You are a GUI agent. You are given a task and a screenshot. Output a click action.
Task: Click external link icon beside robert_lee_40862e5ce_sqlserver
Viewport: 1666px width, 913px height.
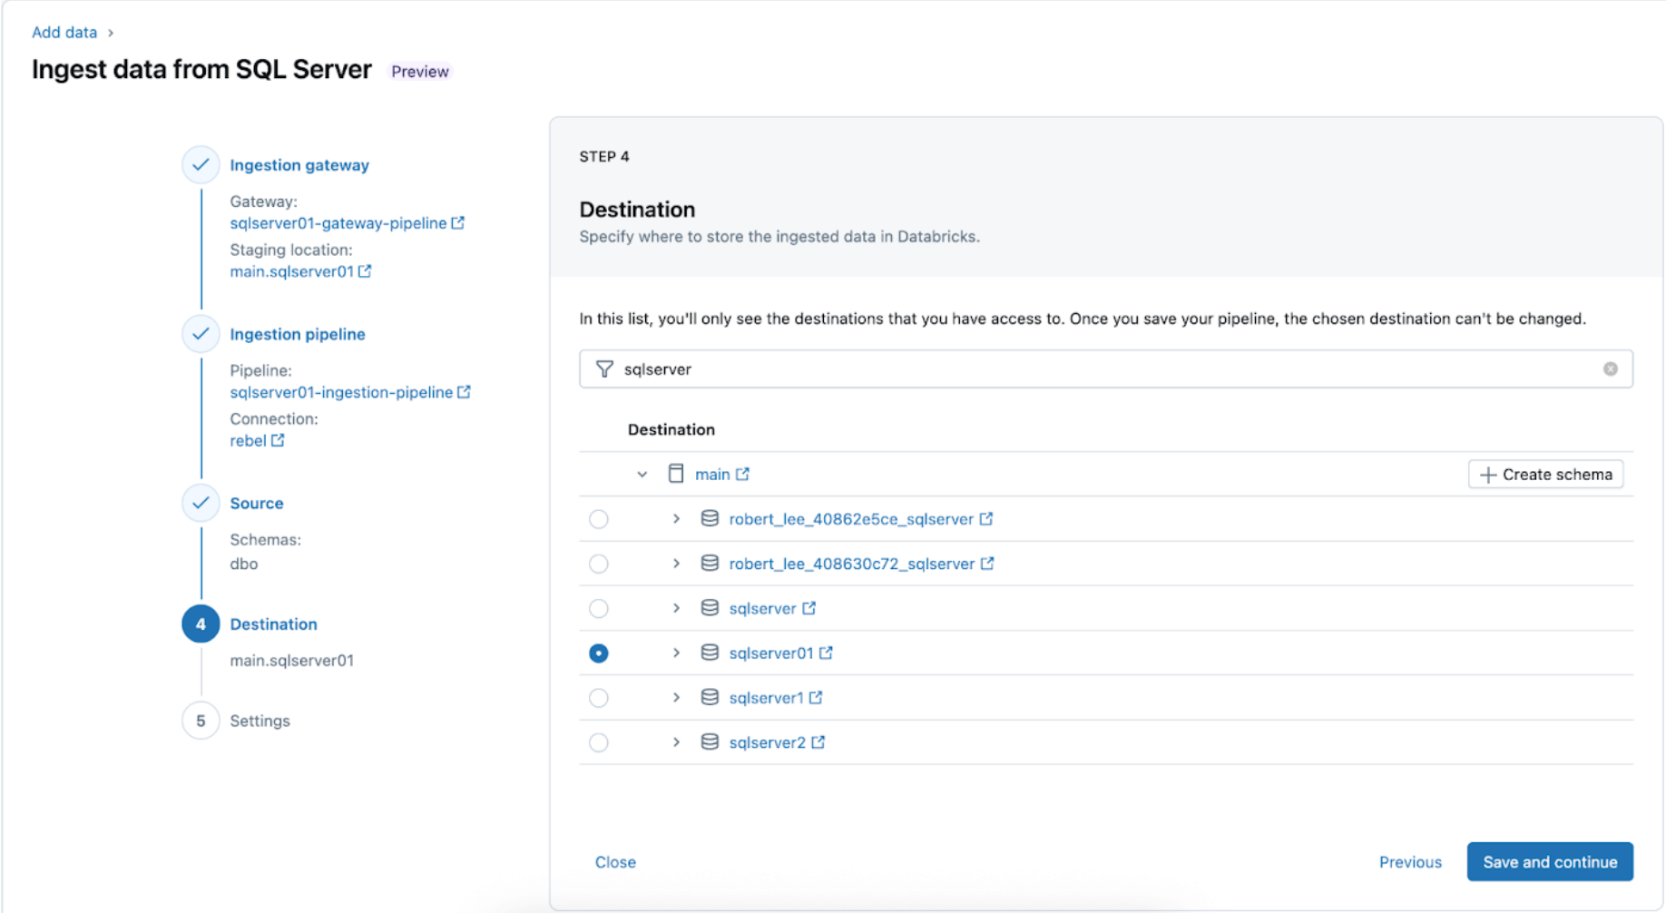(986, 519)
